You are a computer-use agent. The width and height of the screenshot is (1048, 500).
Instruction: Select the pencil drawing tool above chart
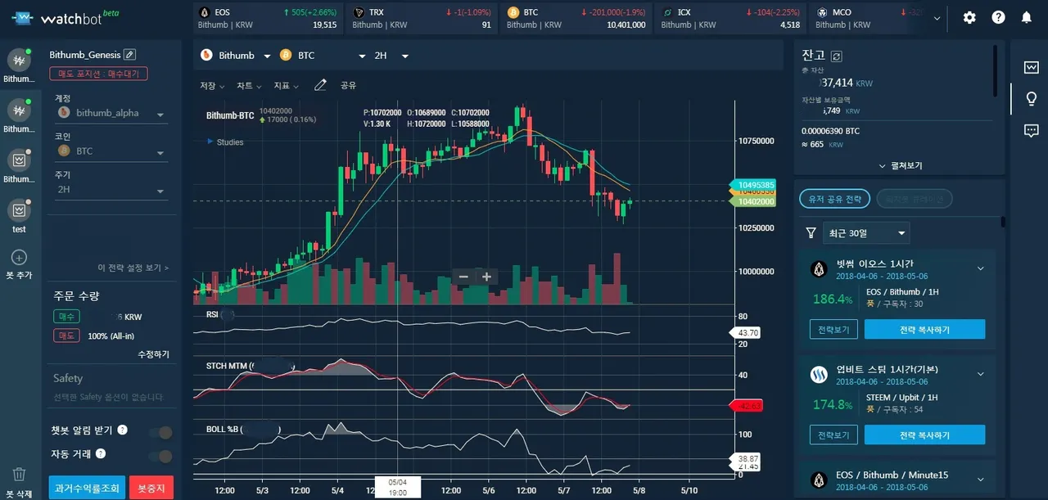[320, 84]
